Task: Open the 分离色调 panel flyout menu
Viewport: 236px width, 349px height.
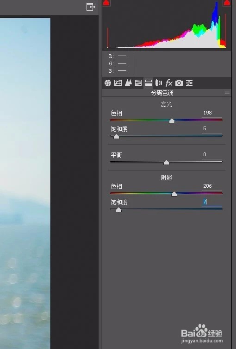Action: click(x=227, y=92)
